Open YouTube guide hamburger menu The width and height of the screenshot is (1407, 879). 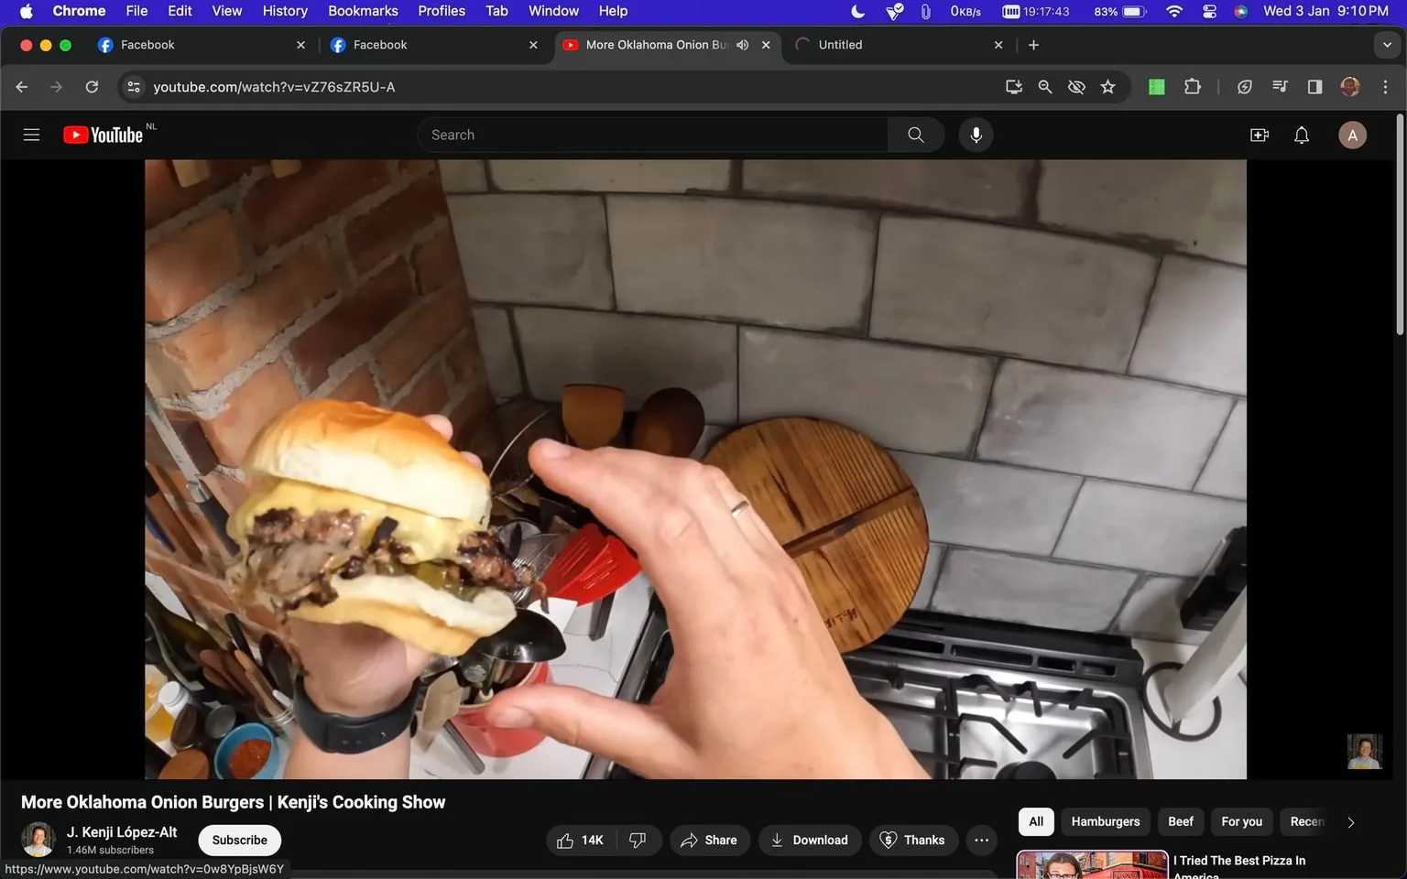[x=31, y=135]
